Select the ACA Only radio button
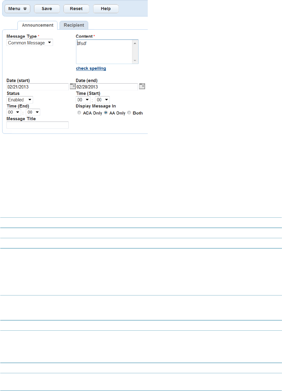The height and width of the screenshot is (391, 282). (x=79, y=113)
